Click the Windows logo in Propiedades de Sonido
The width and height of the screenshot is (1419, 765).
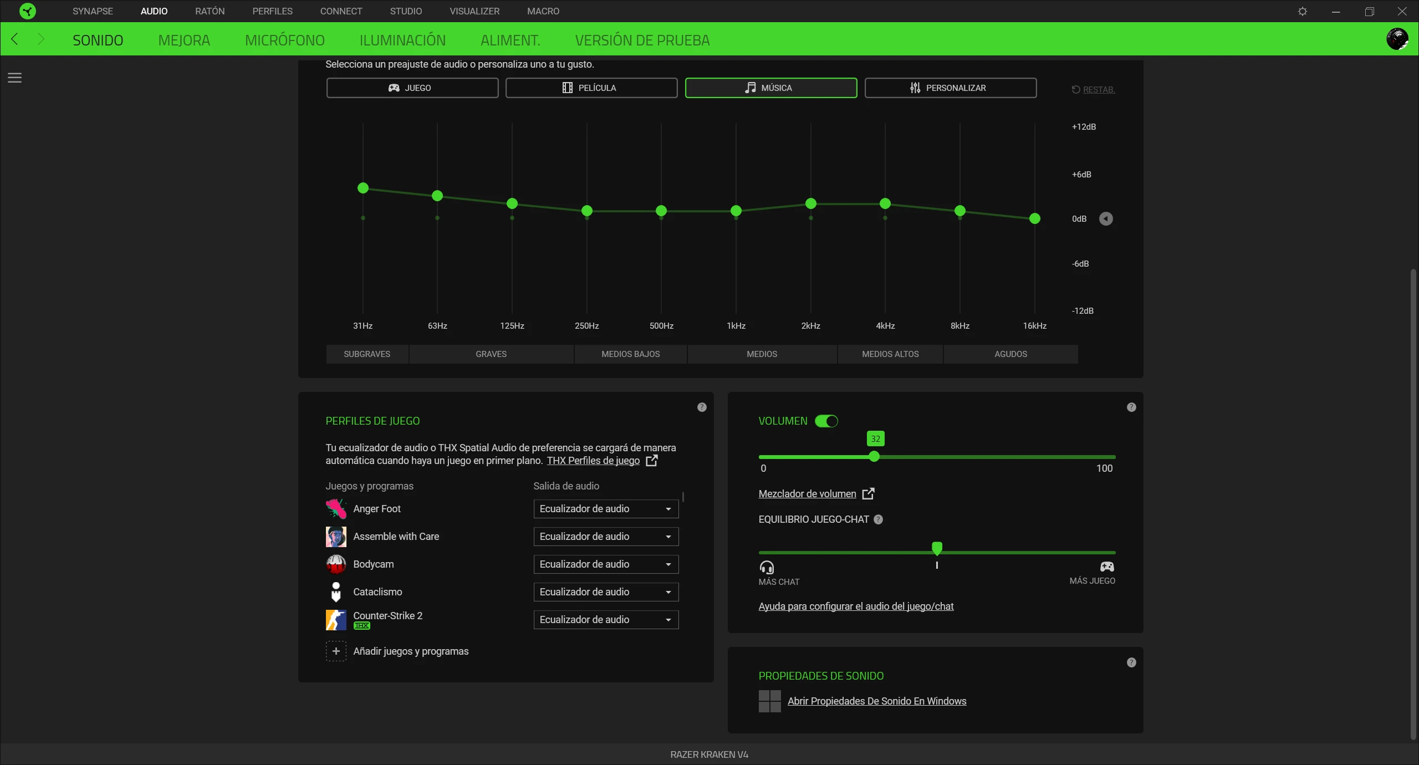point(769,701)
